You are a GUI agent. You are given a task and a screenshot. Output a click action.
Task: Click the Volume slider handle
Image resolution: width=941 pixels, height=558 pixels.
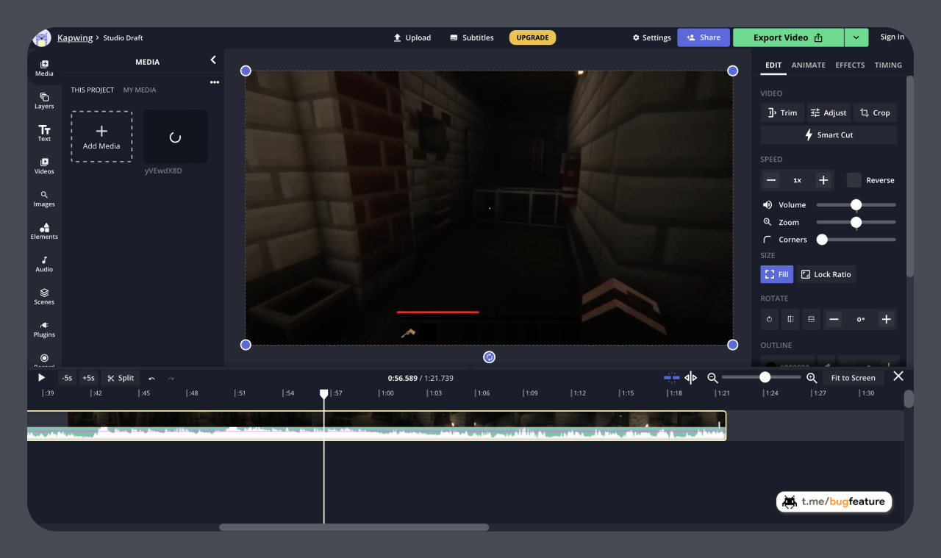[856, 205]
